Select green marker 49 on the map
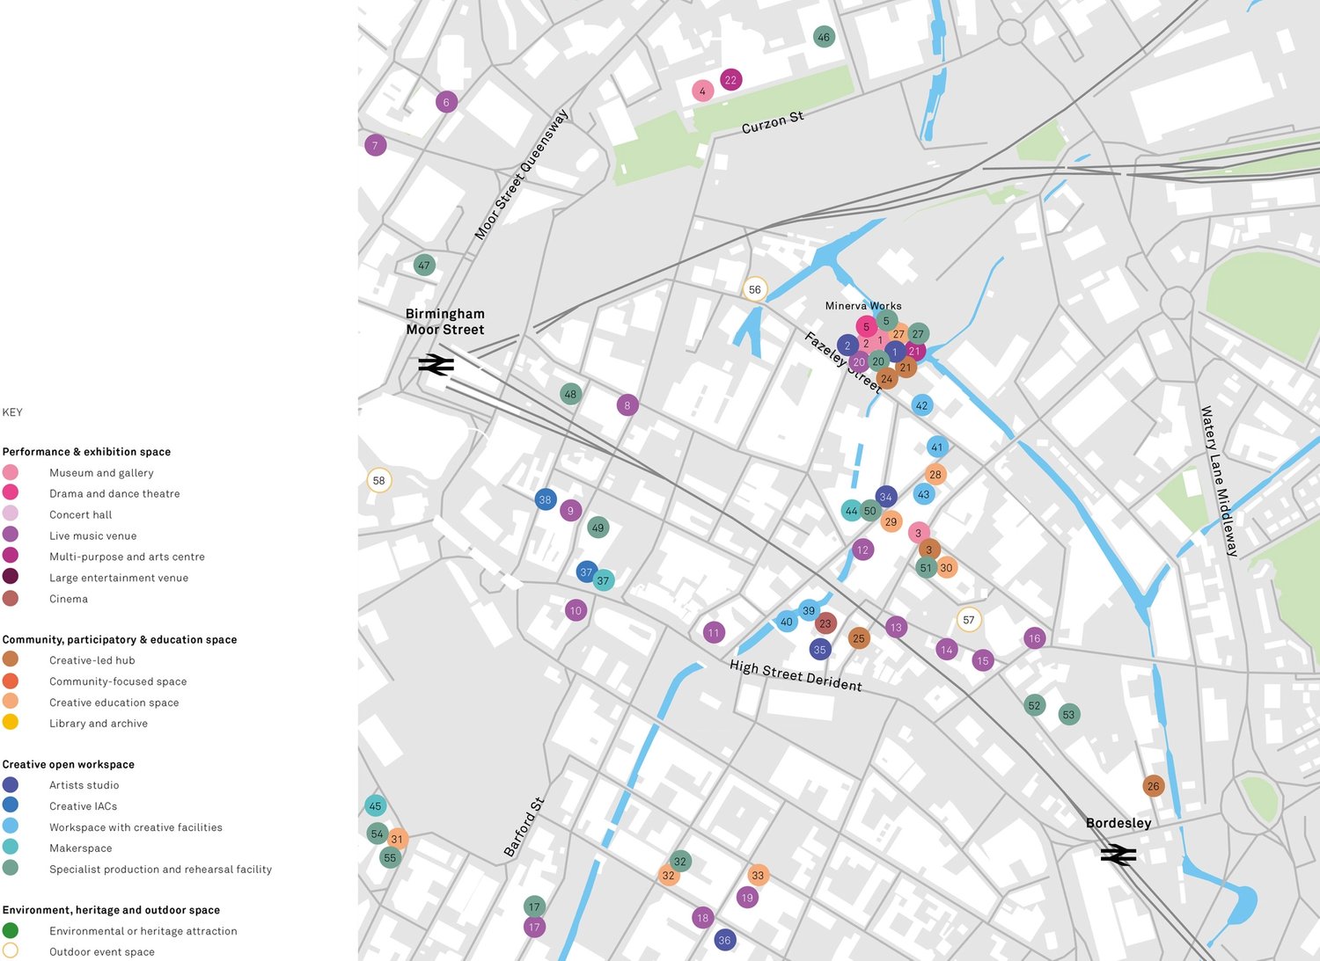This screenshot has height=961, width=1320. click(598, 528)
